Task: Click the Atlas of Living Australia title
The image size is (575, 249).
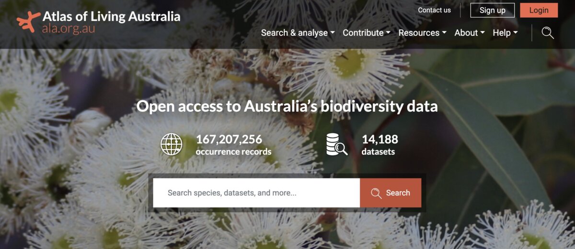Action: point(112,16)
